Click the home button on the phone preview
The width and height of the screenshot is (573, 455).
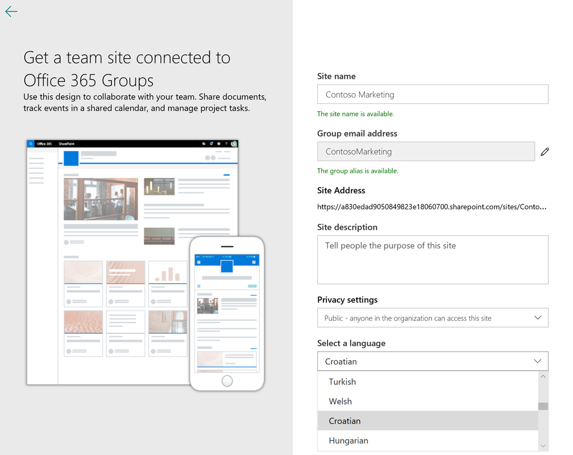coord(227,380)
